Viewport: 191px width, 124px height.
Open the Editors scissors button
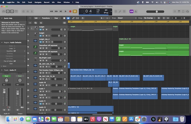coord(32,11)
